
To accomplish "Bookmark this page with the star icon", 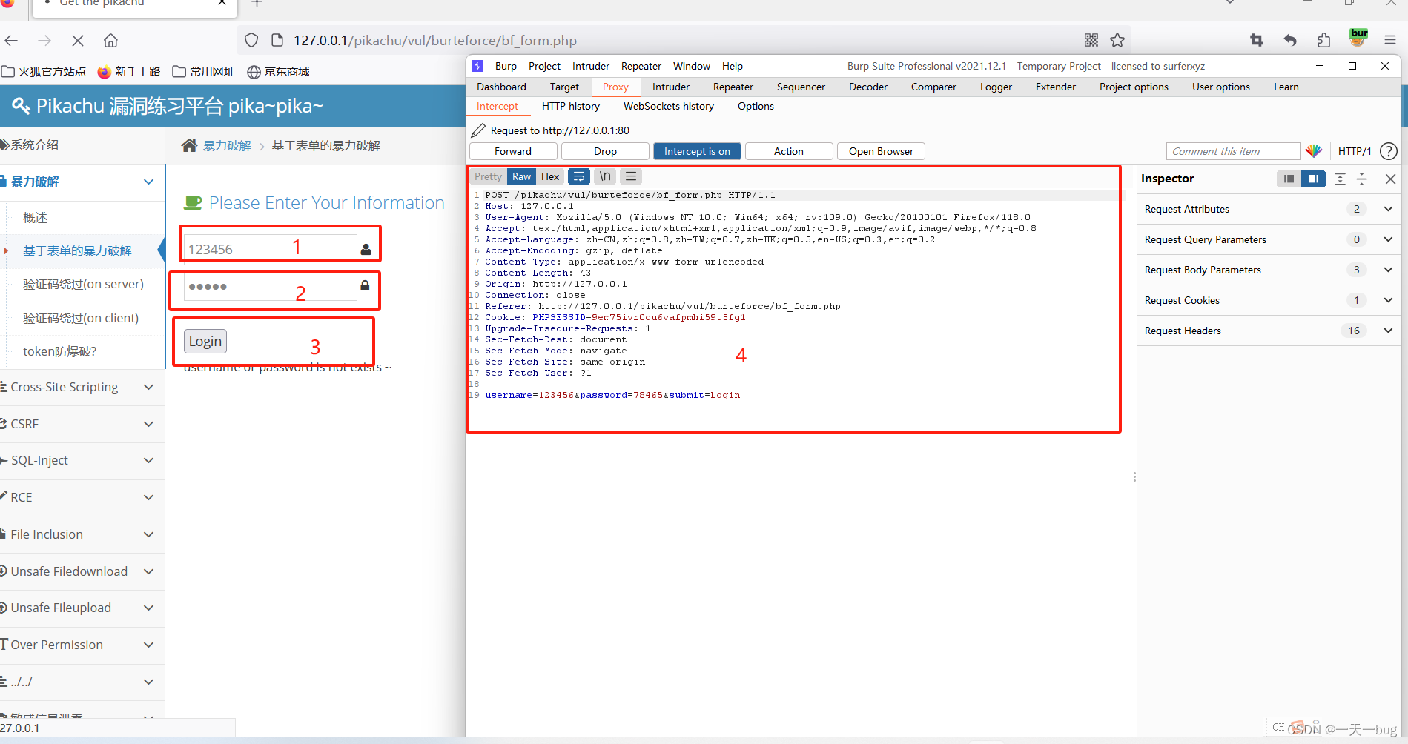I will [x=1117, y=40].
